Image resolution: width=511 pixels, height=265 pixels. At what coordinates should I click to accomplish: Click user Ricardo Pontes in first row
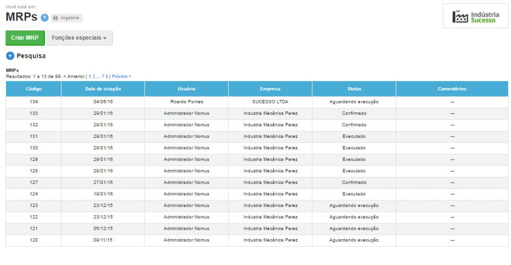(186, 102)
